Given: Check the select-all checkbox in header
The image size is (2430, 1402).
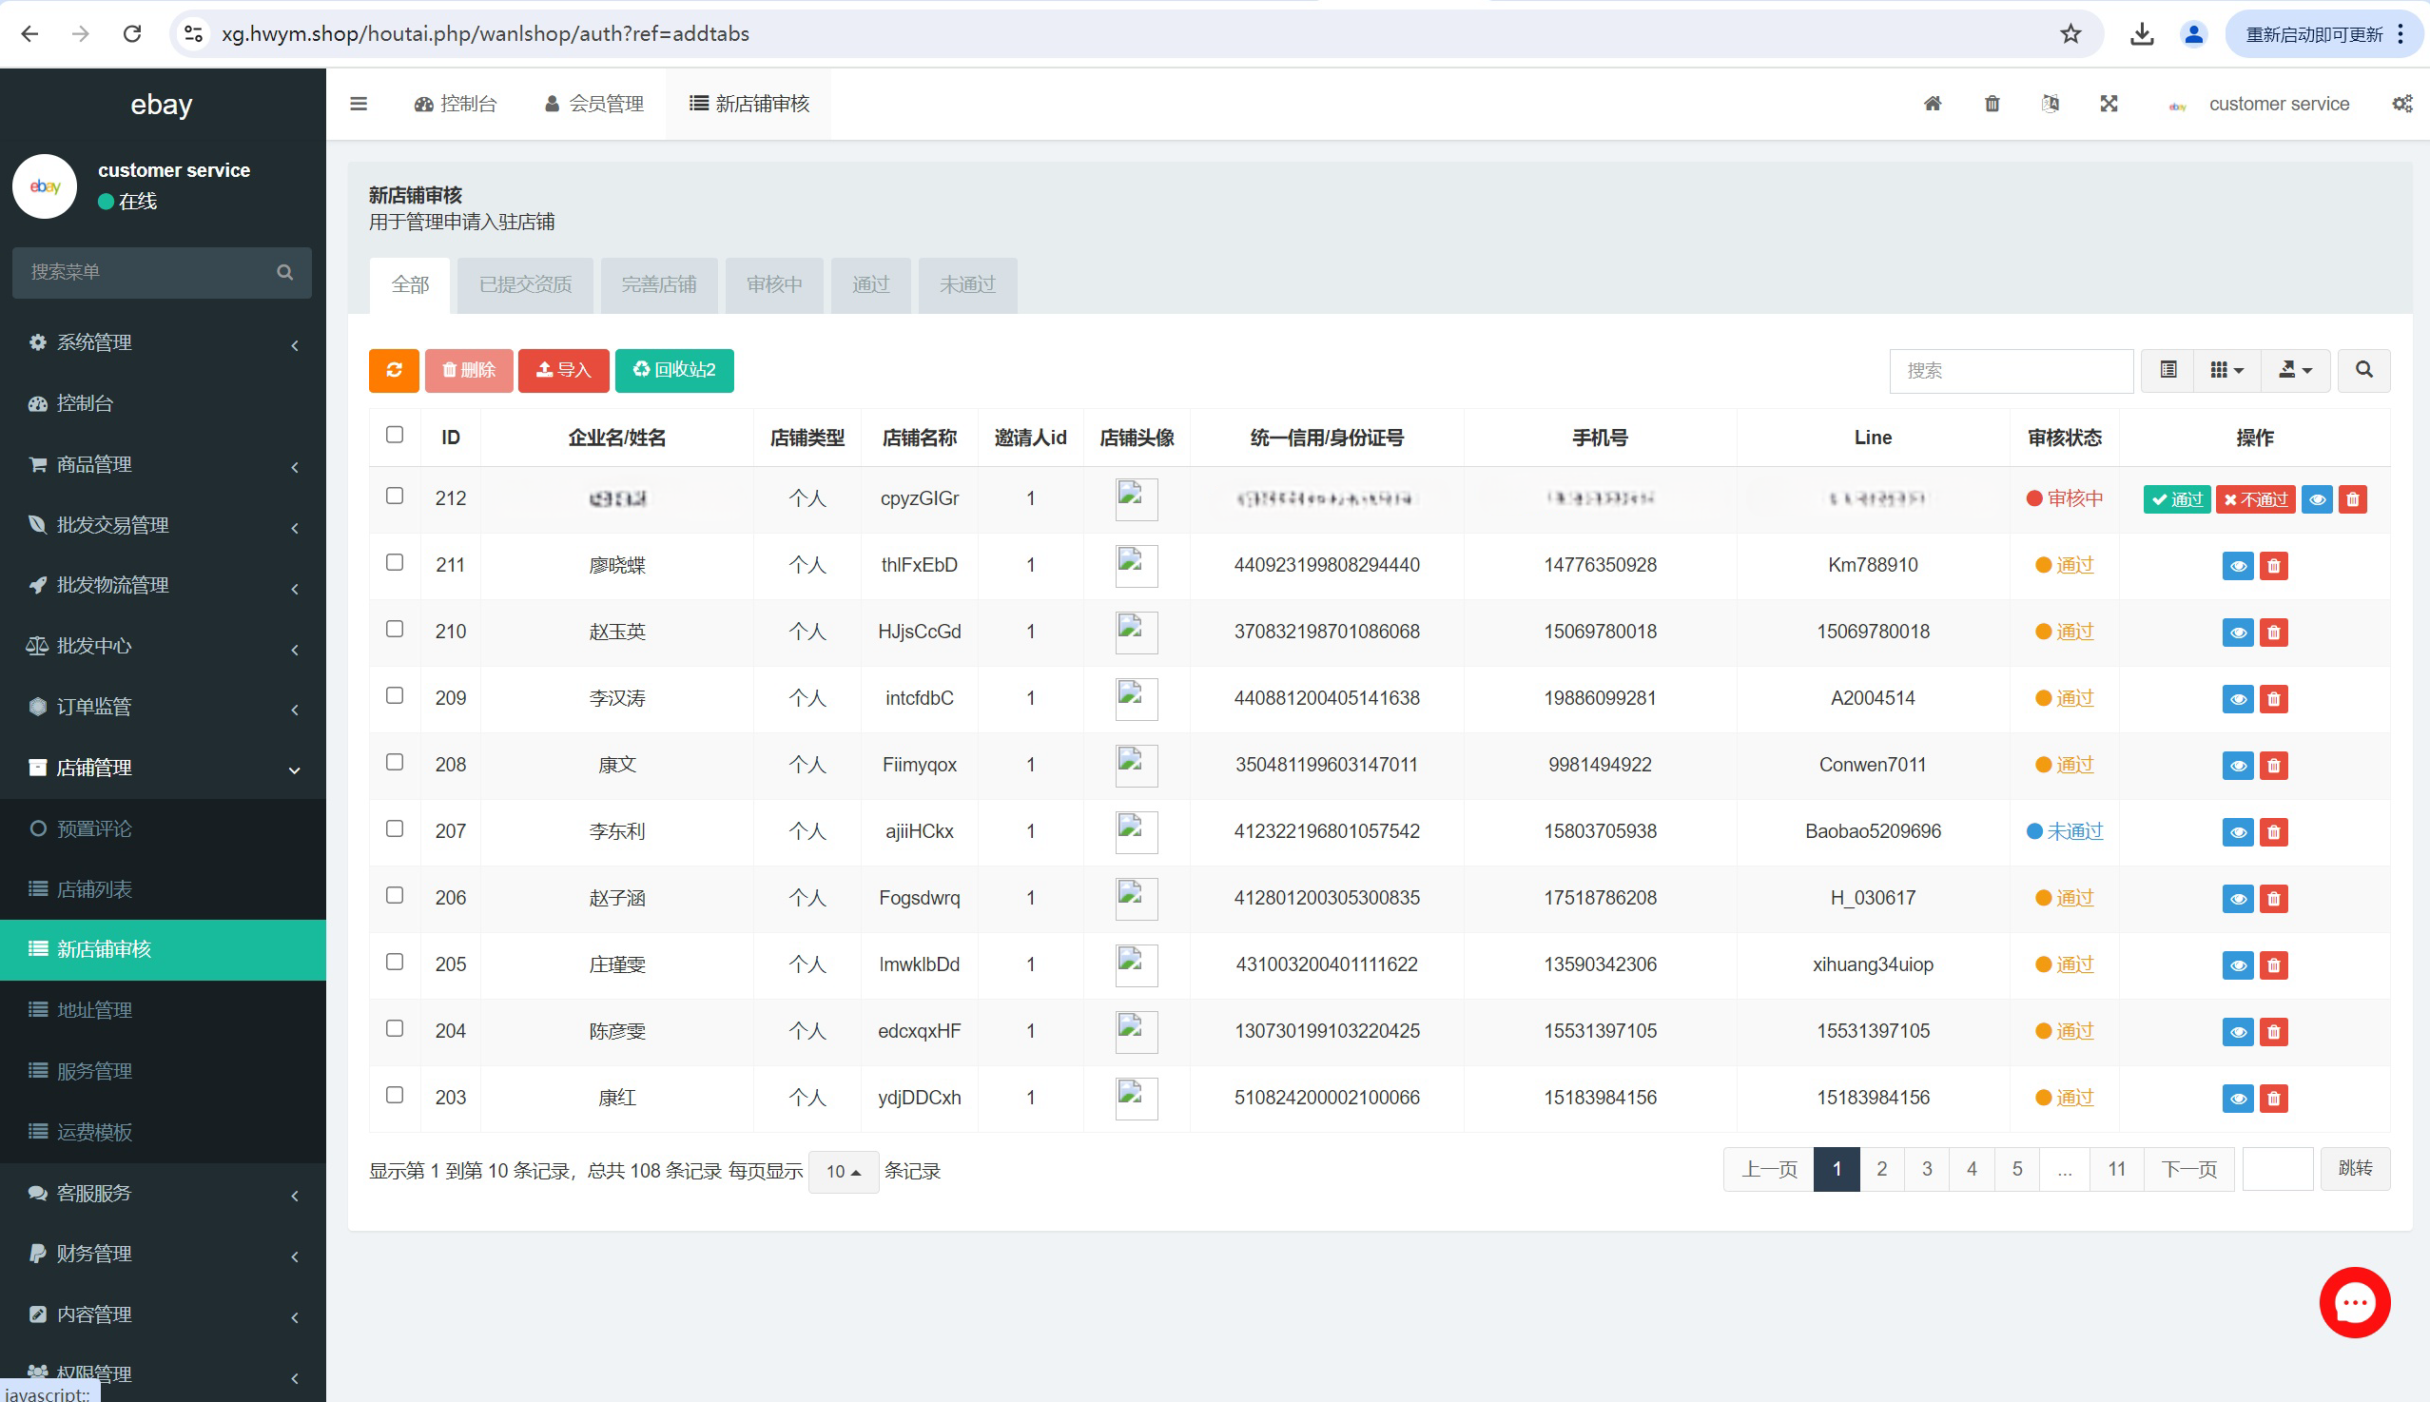Looking at the screenshot, I should (395, 435).
